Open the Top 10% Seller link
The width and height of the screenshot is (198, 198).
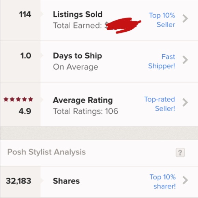(x=162, y=20)
